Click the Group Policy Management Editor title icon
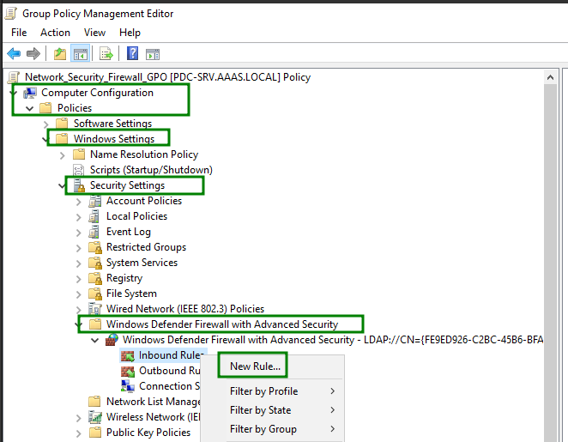Viewport: 568px width, 442px height. (x=11, y=14)
